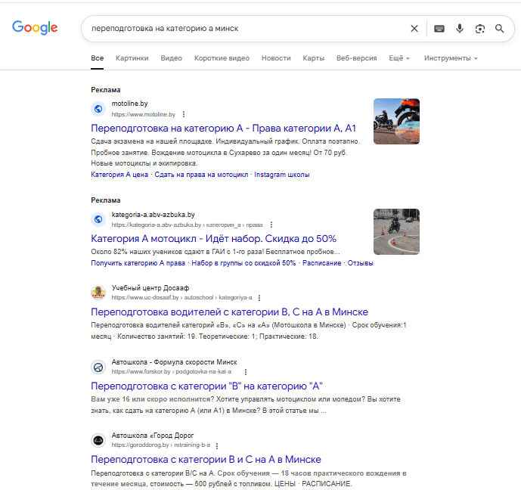Switch to the Картинки tab
The image size is (521, 490).
tap(132, 58)
